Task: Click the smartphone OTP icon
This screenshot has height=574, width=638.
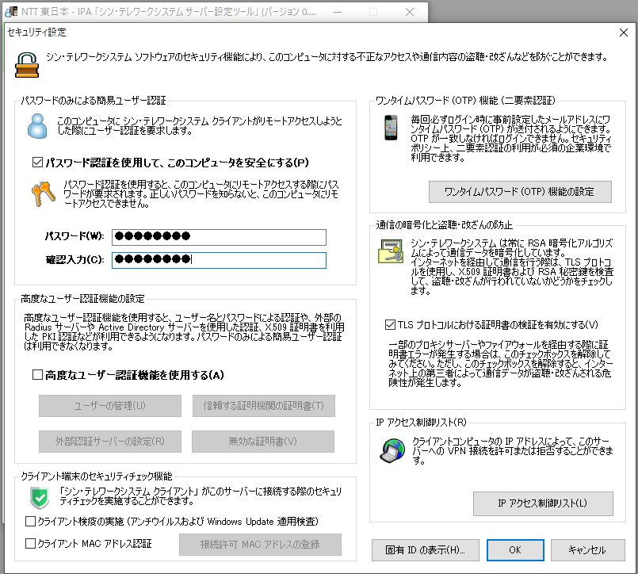Action: point(391,128)
